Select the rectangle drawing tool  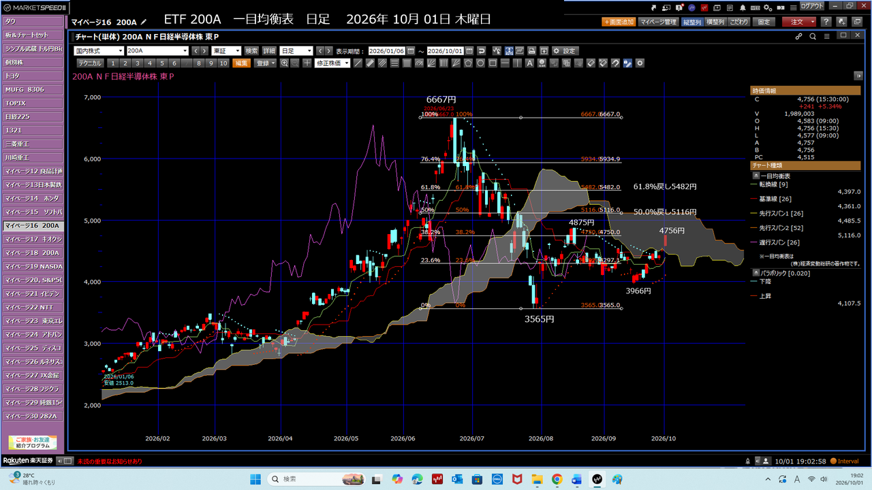493,63
